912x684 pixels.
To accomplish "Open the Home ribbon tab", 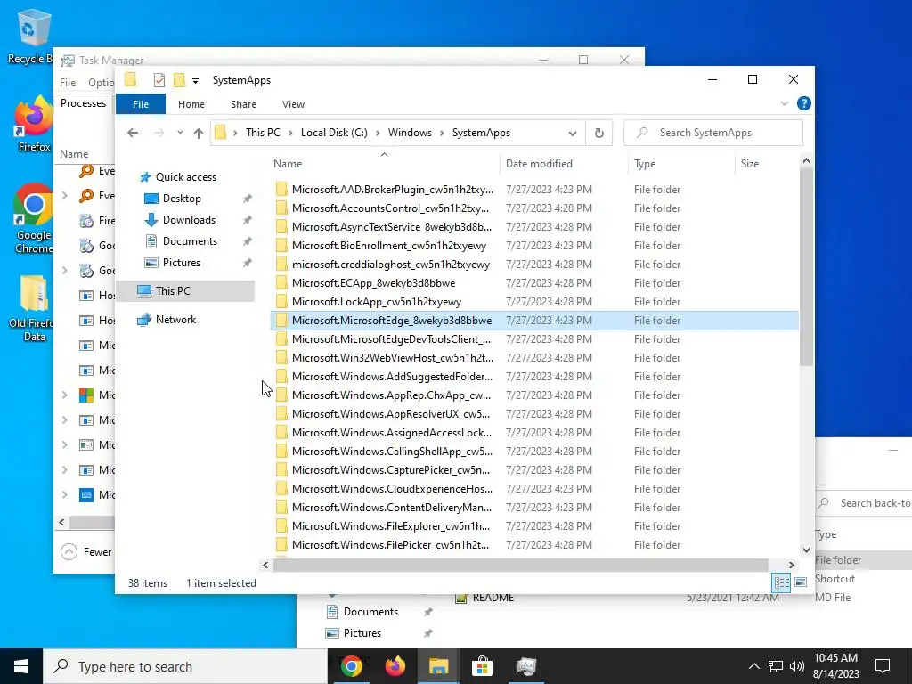I will pos(191,104).
